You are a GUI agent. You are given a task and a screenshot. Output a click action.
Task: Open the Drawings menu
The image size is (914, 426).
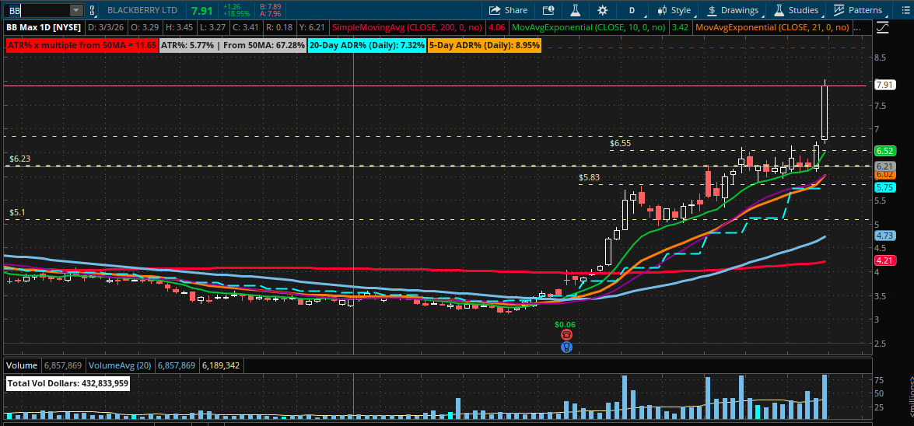point(733,10)
